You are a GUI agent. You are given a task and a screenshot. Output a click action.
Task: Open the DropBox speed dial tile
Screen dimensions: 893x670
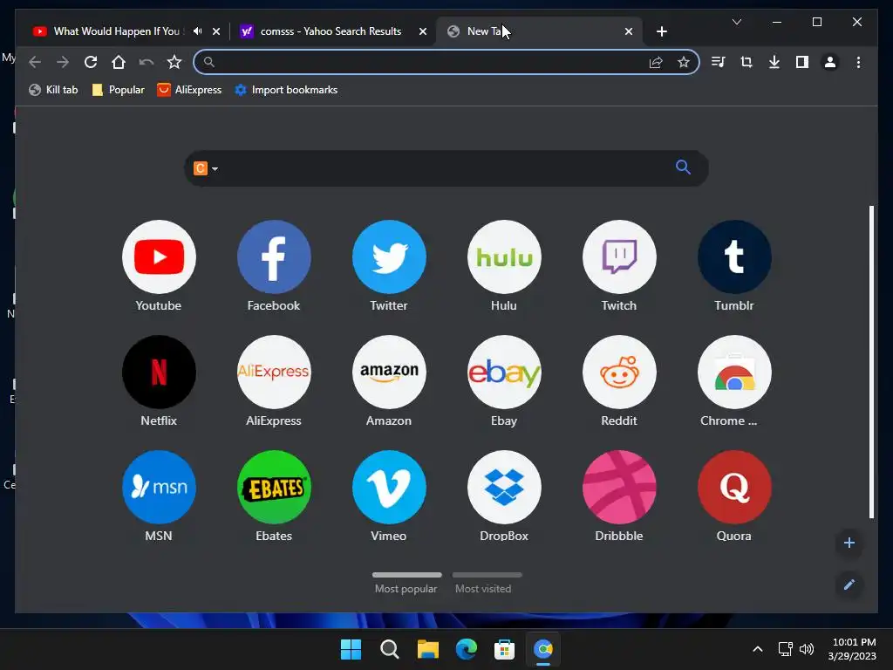(x=504, y=487)
